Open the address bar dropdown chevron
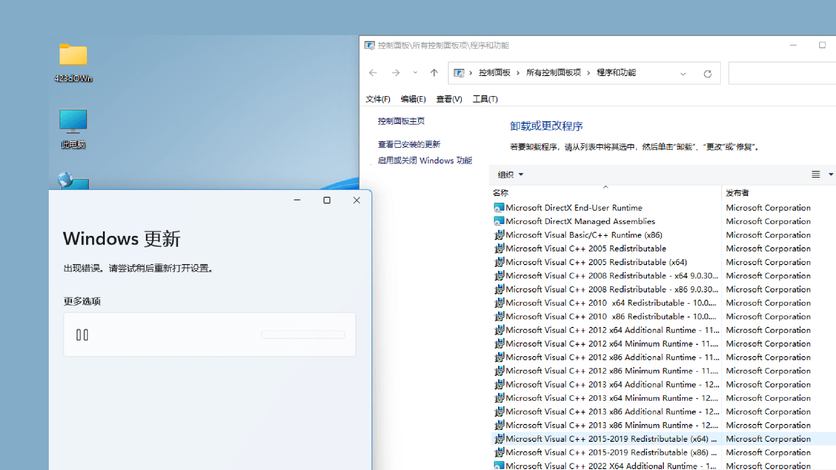This screenshot has width=836, height=470. [x=683, y=73]
